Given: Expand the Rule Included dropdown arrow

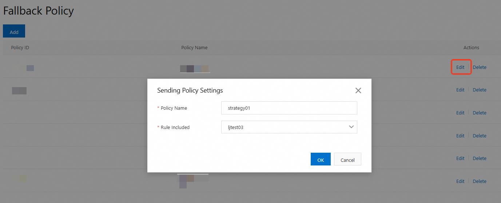Looking at the screenshot, I should [351, 127].
